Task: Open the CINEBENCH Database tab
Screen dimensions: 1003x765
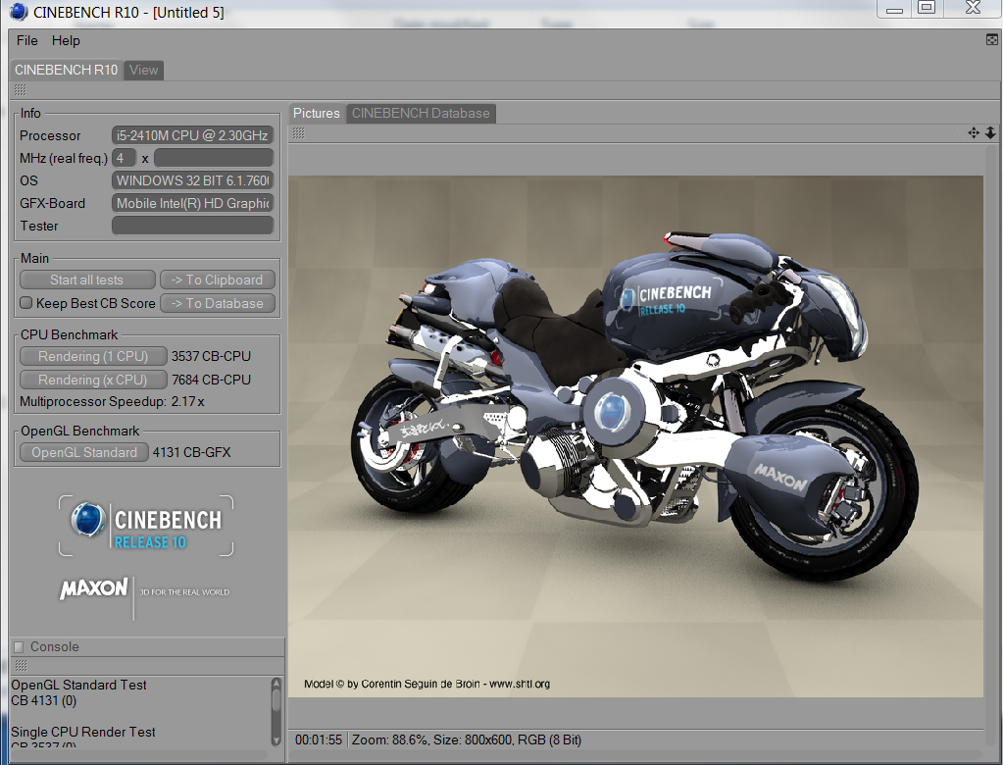Action: point(421,113)
